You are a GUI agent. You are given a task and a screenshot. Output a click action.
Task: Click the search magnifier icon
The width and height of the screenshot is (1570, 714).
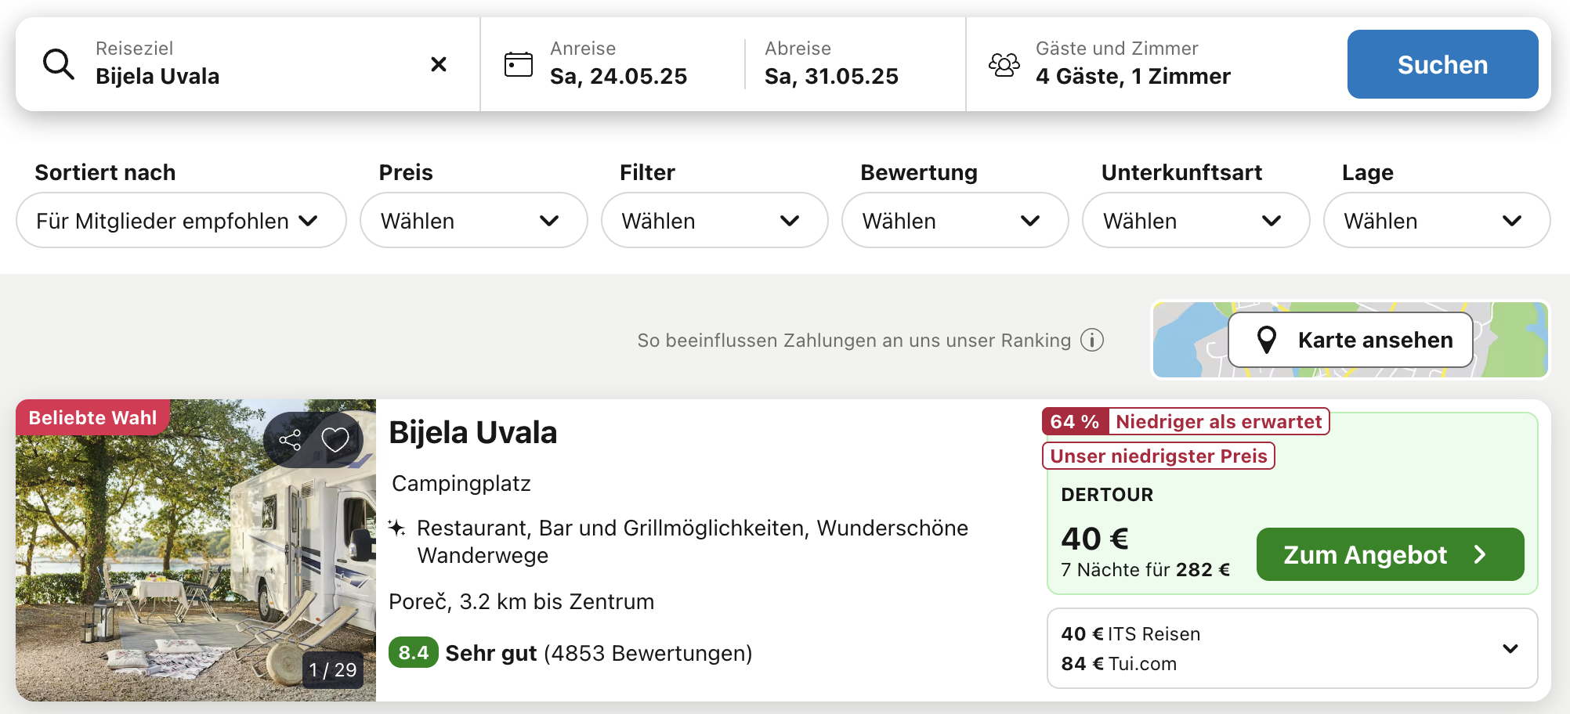59,64
